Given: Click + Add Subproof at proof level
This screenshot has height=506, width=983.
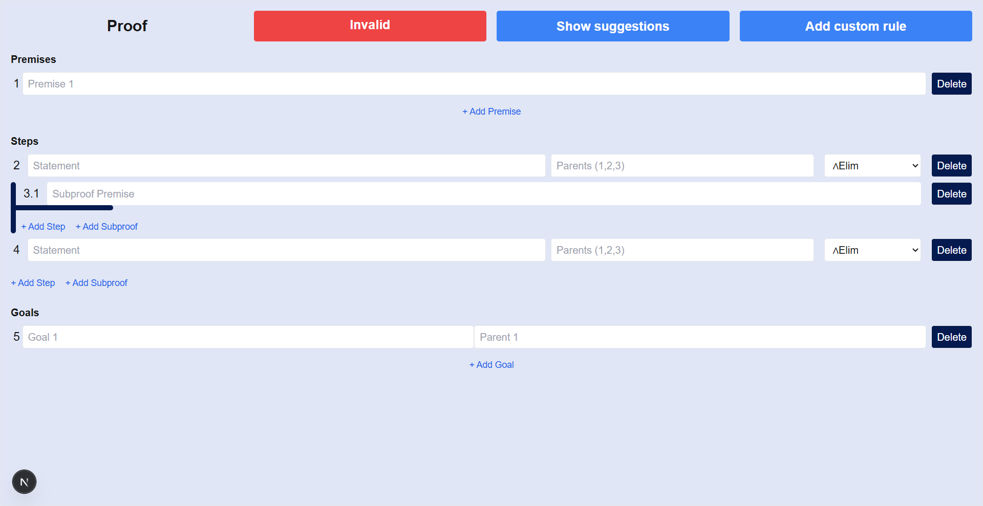Looking at the screenshot, I should [x=96, y=282].
